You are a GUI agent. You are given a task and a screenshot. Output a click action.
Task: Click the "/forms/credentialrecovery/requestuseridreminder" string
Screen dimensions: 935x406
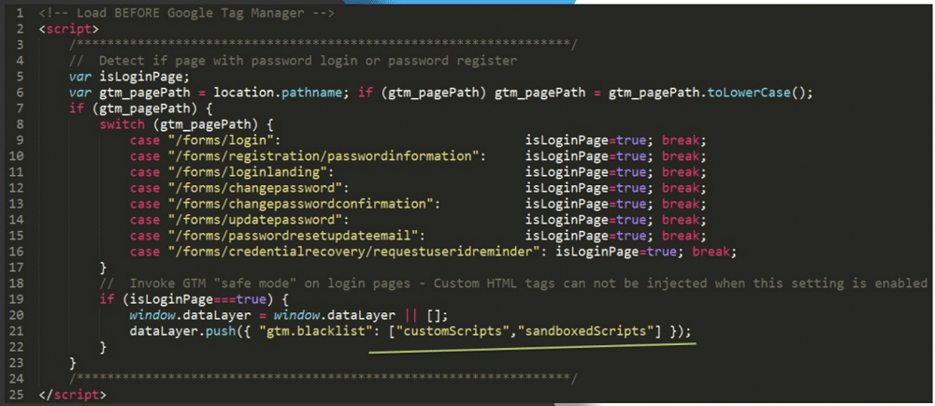pos(355,252)
